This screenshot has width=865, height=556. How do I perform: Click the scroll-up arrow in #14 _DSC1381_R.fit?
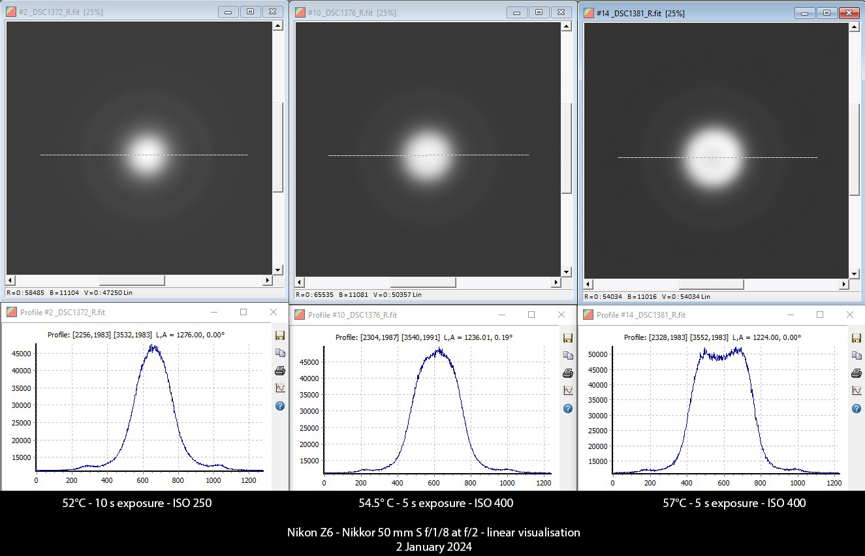[x=854, y=27]
